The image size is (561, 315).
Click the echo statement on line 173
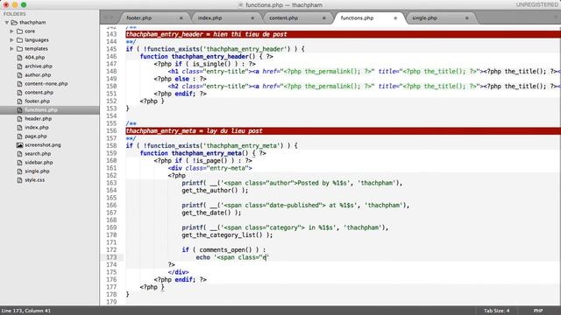[232, 257]
